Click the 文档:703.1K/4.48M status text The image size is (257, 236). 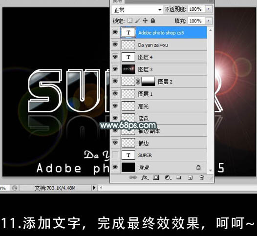55,188
